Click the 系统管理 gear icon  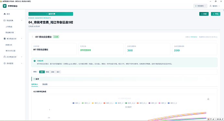point(5,63)
